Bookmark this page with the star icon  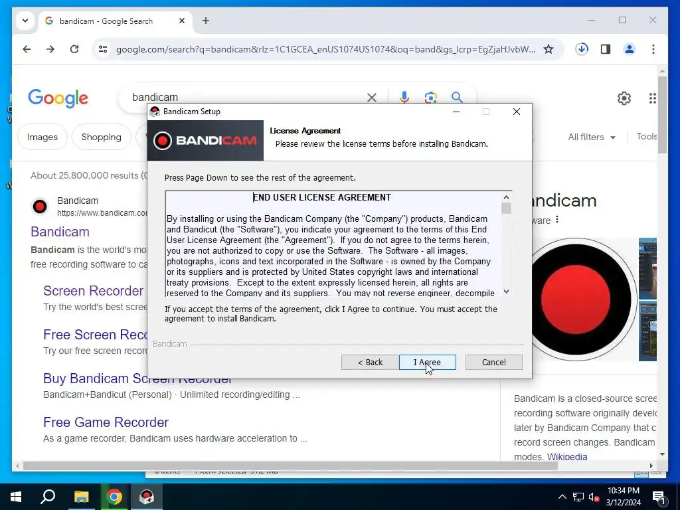(549, 49)
